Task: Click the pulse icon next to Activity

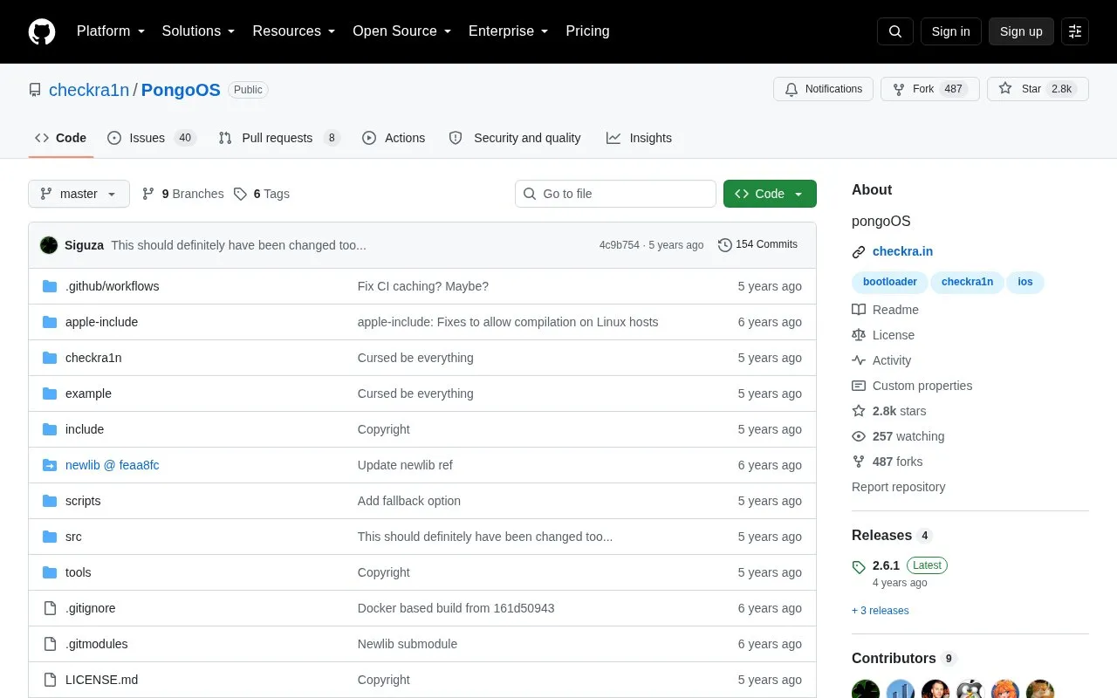Action: point(859,360)
